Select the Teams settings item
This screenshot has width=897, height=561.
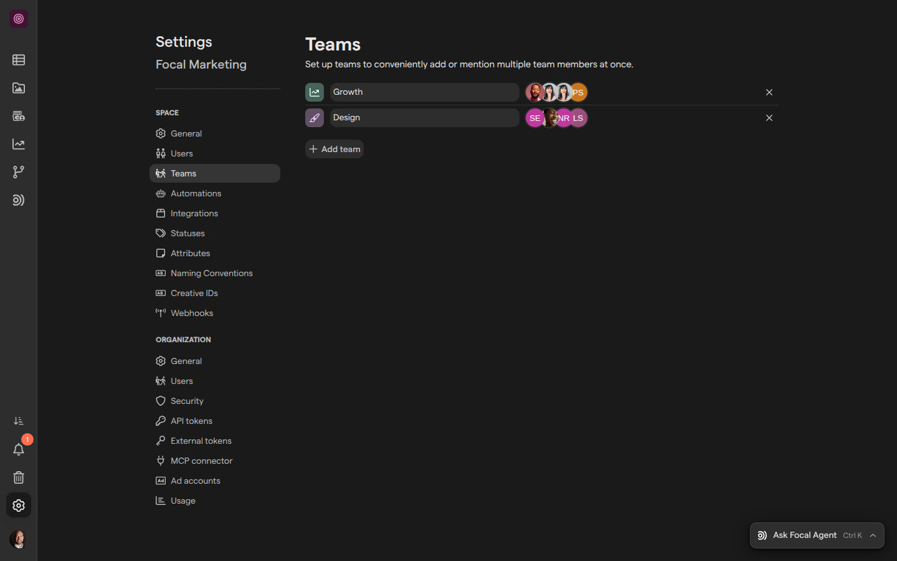point(215,173)
